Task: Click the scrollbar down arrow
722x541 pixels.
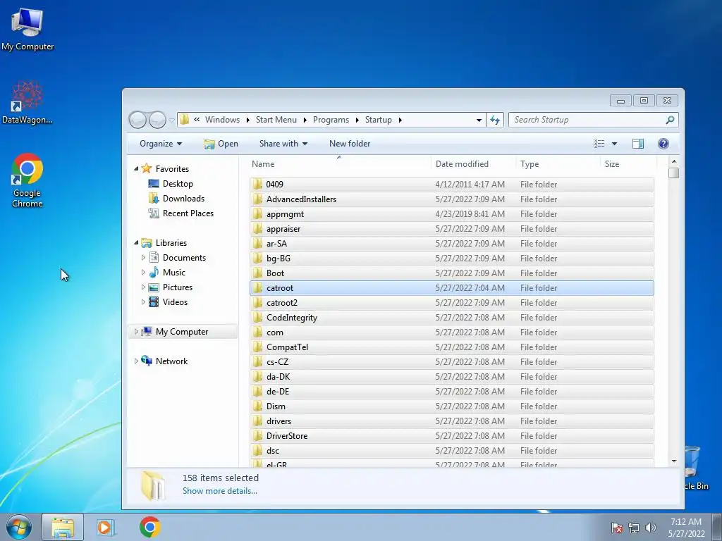Action: coord(673,461)
